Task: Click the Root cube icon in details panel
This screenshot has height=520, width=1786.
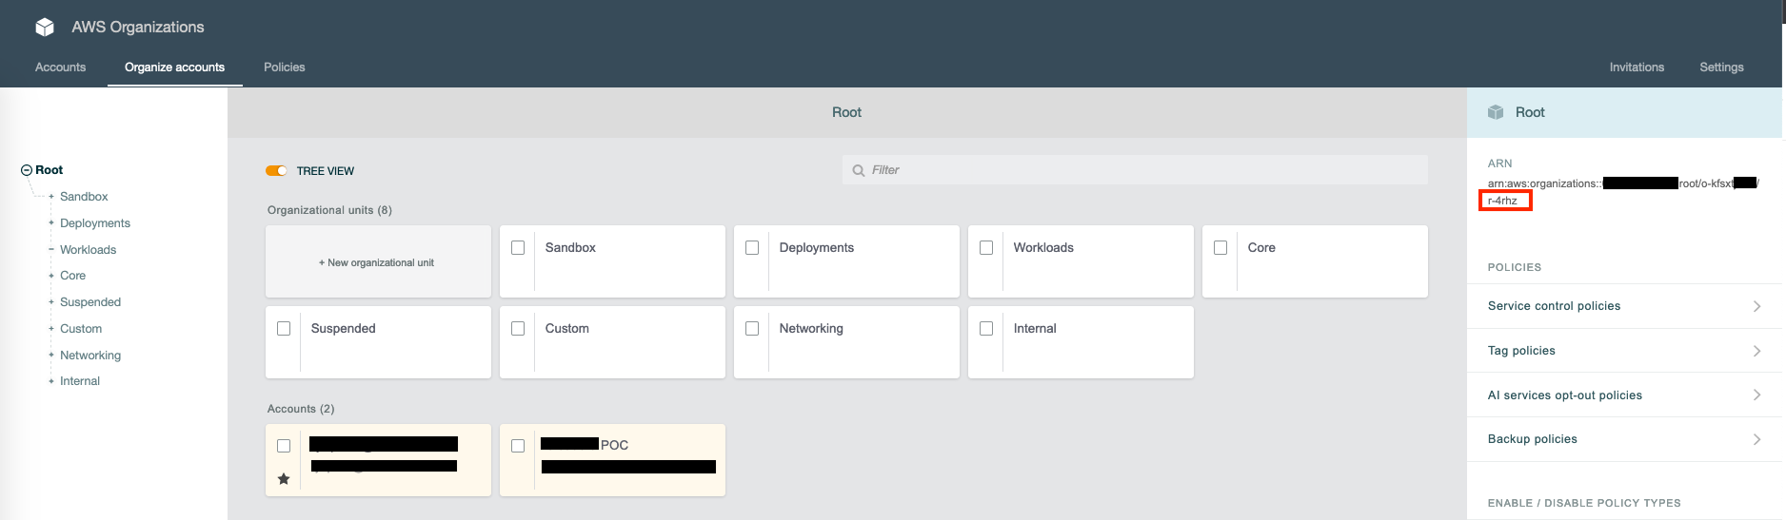Action: [1496, 112]
